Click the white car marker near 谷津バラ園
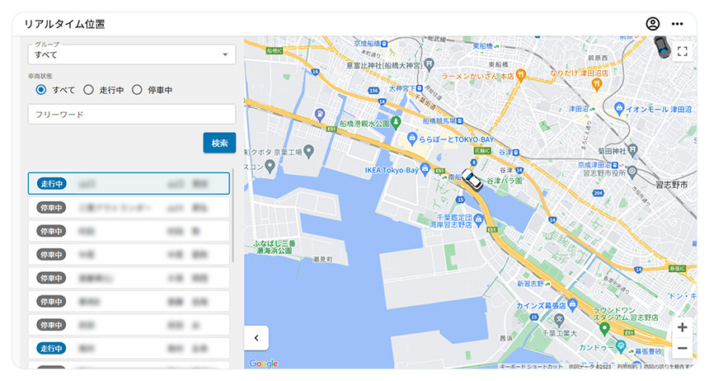 (472, 179)
